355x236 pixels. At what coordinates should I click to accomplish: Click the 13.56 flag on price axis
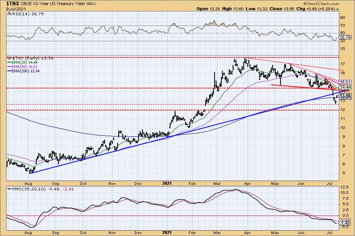[x=345, y=96]
